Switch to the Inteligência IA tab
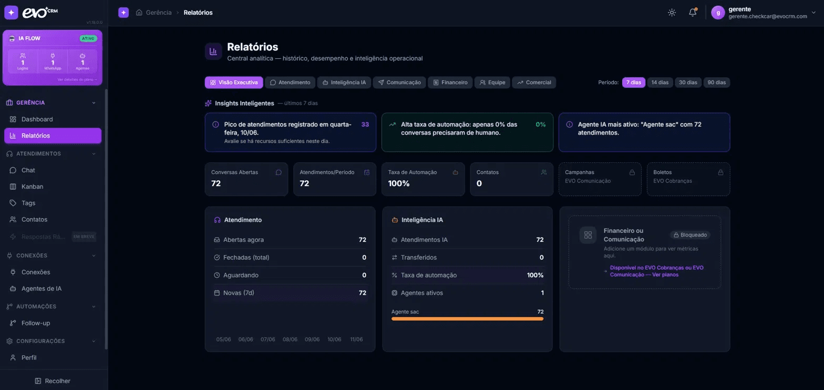824x390 pixels. tap(344, 83)
